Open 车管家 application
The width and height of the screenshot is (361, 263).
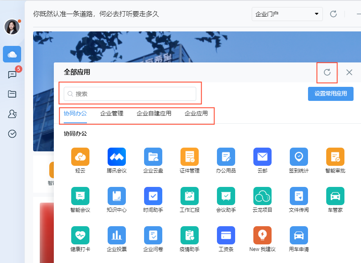335,196
